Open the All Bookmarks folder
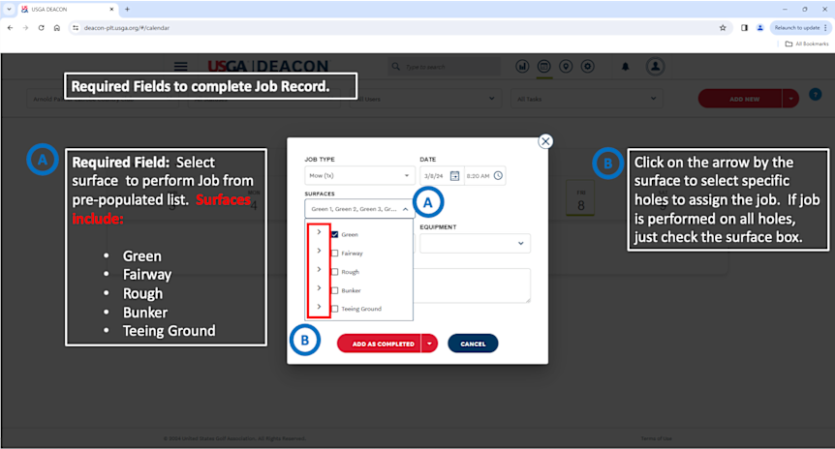The height and width of the screenshot is (449, 835). [807, 44]
